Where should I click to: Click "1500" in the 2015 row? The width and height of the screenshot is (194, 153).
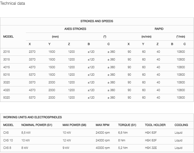pyautogui.click(x=52, y=52)
